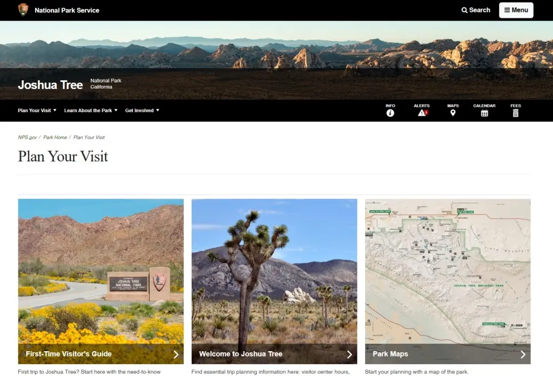Expand the Learn About the Park dropdown
Screen dimensions: 553x376
pos(91,110)
